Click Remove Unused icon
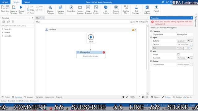The height and width of the screenshot is (111, 198). 116,7
